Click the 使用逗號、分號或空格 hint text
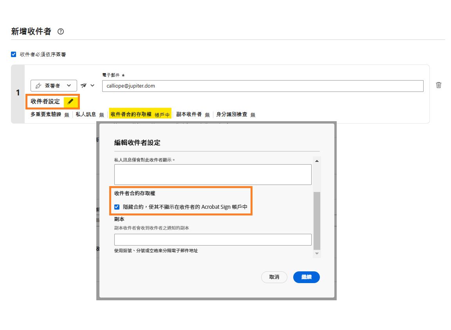Screen dimensions: 451x330 pos(156,251)
